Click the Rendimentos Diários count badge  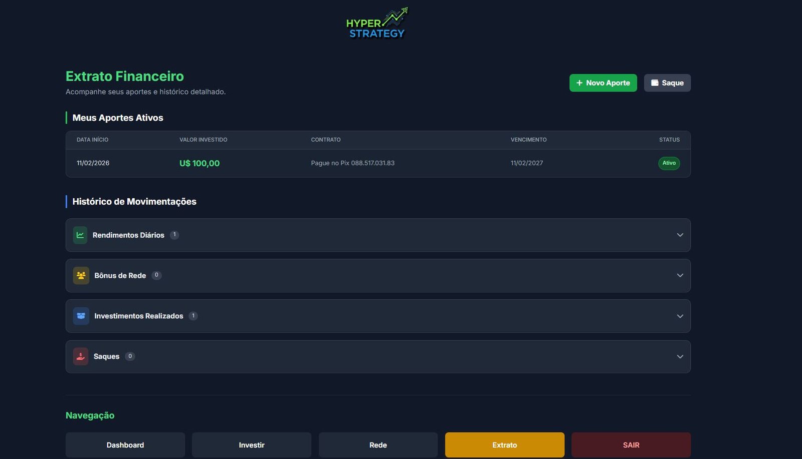[174, 235]
